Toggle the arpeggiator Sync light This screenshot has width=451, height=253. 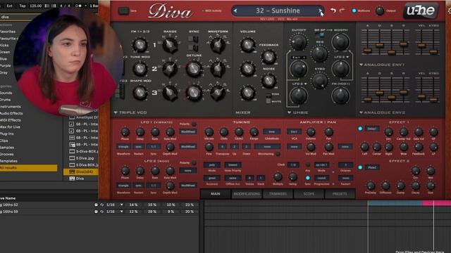click(308, 178)
